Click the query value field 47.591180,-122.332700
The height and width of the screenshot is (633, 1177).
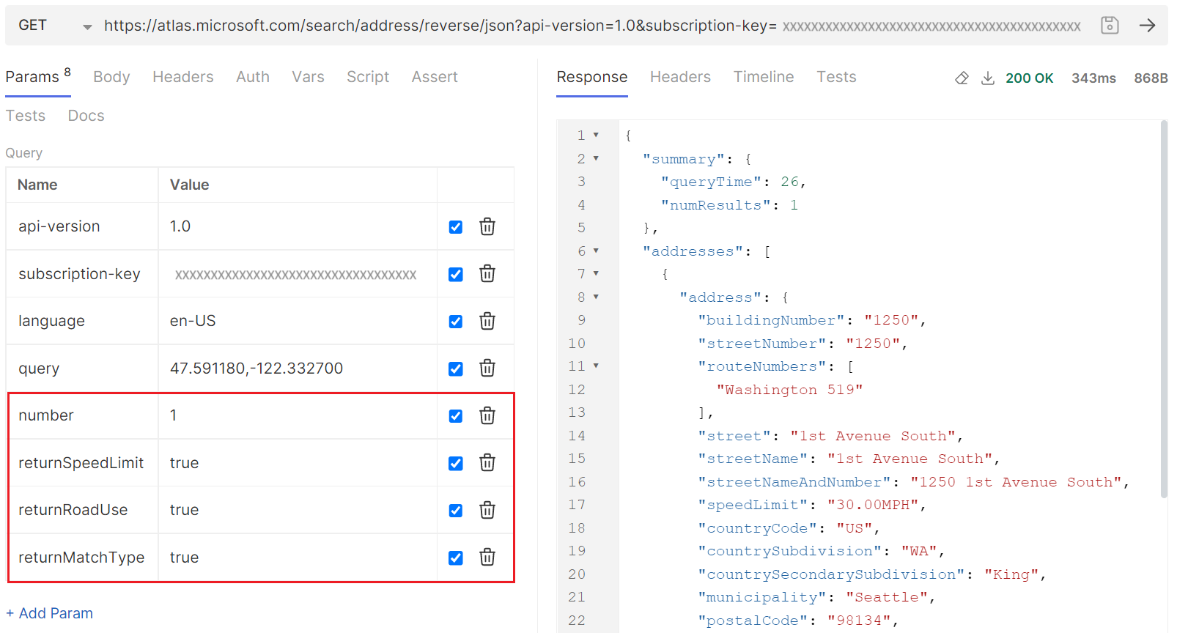coord(257,369)
